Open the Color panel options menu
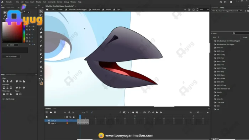Viewport: 249px width, 140px height. [36, 7]
